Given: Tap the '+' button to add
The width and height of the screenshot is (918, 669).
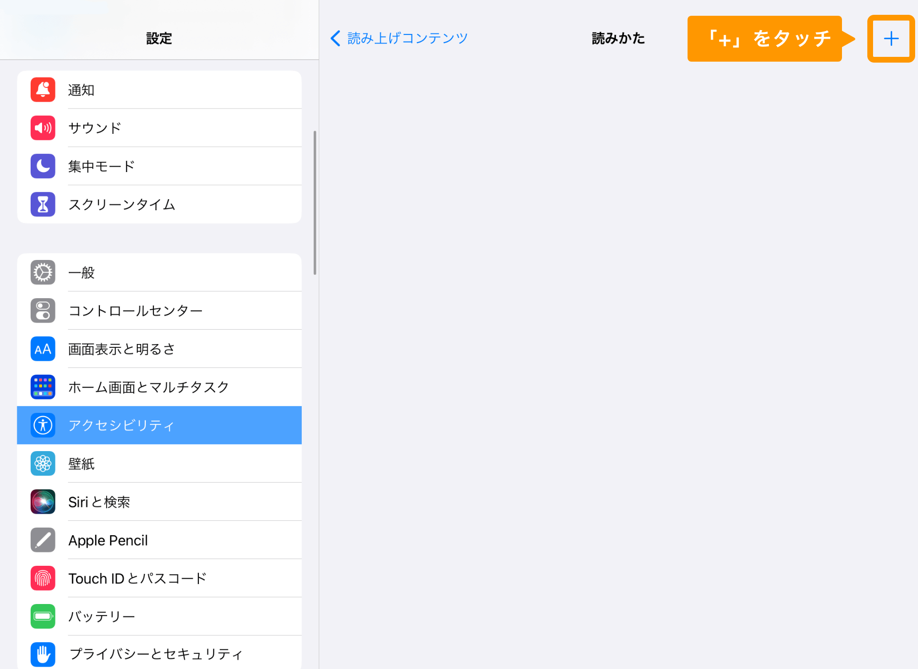Looking at the screenshot, I should tap(891, 38).
